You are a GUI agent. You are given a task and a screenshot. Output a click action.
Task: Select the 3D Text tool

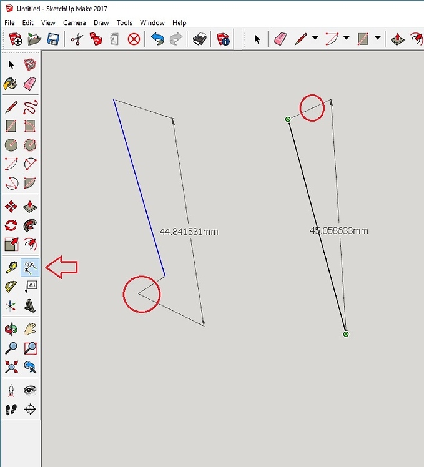pos(30,305)
